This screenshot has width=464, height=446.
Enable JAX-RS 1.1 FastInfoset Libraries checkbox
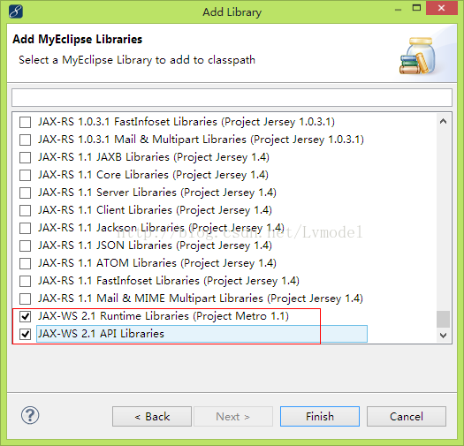click(x=25, y=281)
